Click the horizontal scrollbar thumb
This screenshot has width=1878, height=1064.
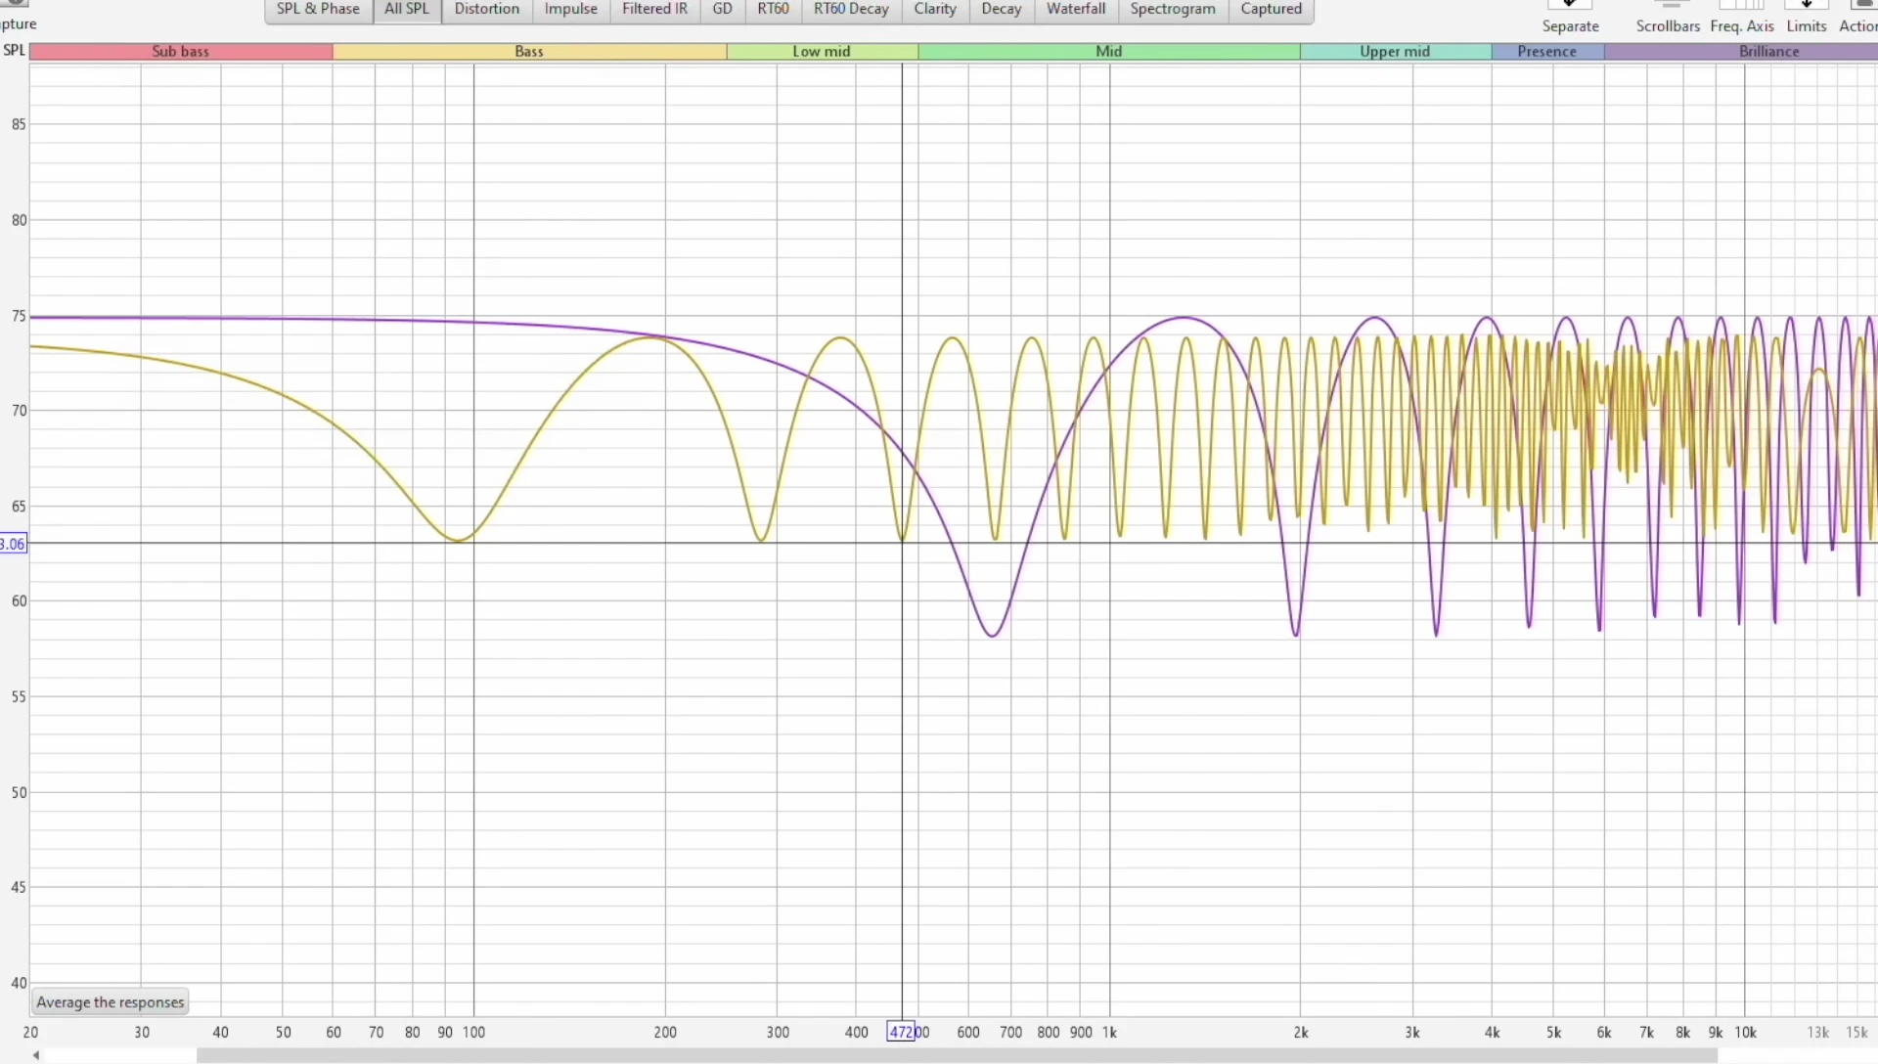pyautogui.click(x=957, y=1056)
